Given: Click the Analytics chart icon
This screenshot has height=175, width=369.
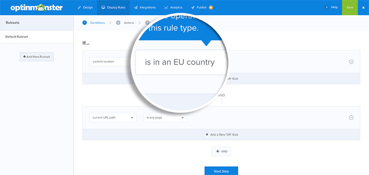Looking at the screenshot, I should (x=166, y=7).
